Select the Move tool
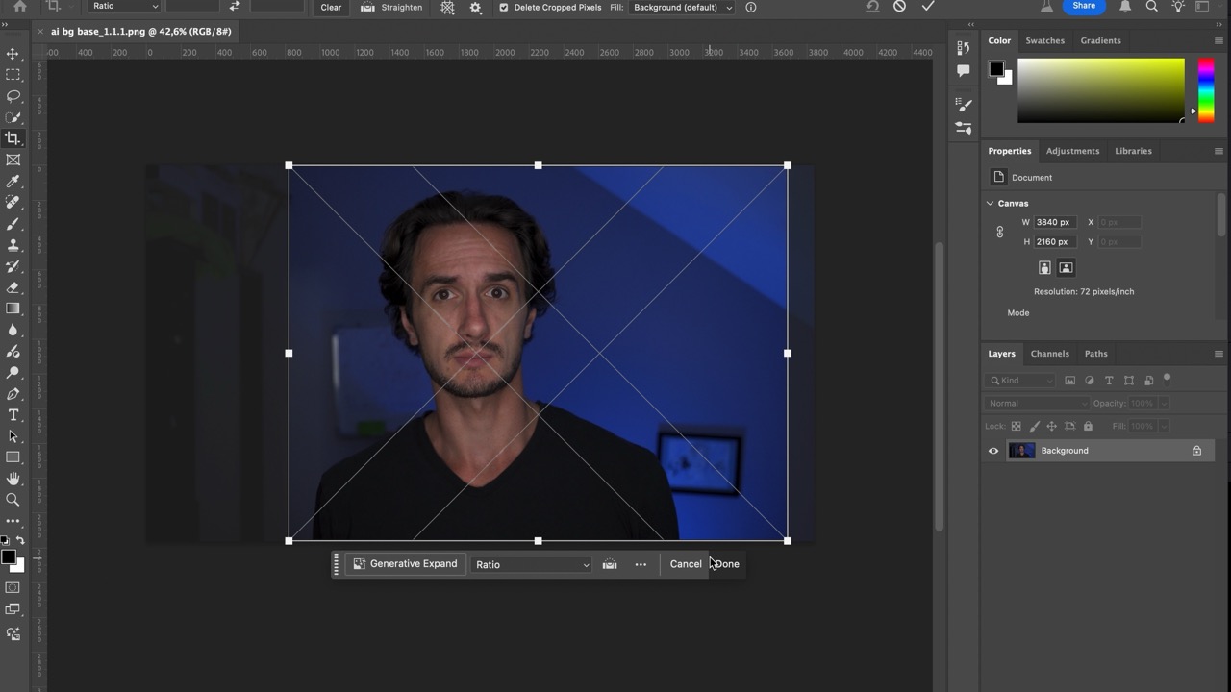Image resolution: width=1231 pixels, height=692 pixels. point(13,54)
